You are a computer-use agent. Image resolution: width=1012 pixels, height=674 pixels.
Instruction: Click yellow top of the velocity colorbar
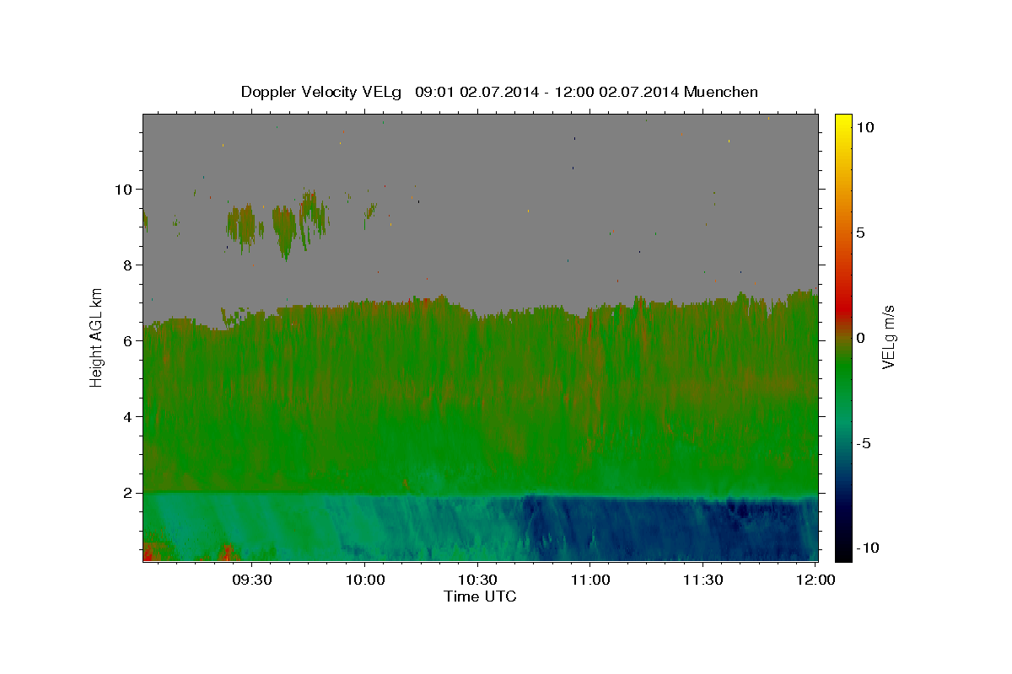[842, 125]
